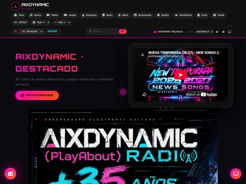
Task: Open the floating radio button
Action: tap(10, 174)
